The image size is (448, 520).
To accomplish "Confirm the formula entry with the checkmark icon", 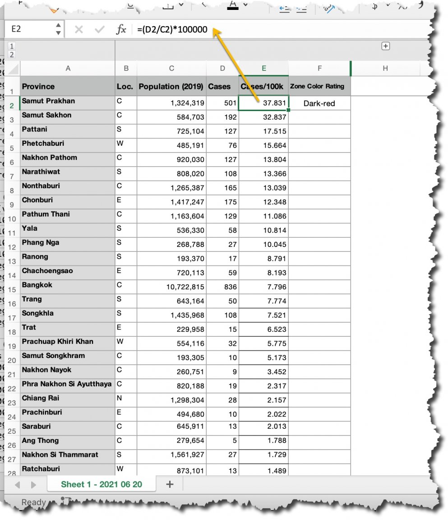I will (99, 29).
